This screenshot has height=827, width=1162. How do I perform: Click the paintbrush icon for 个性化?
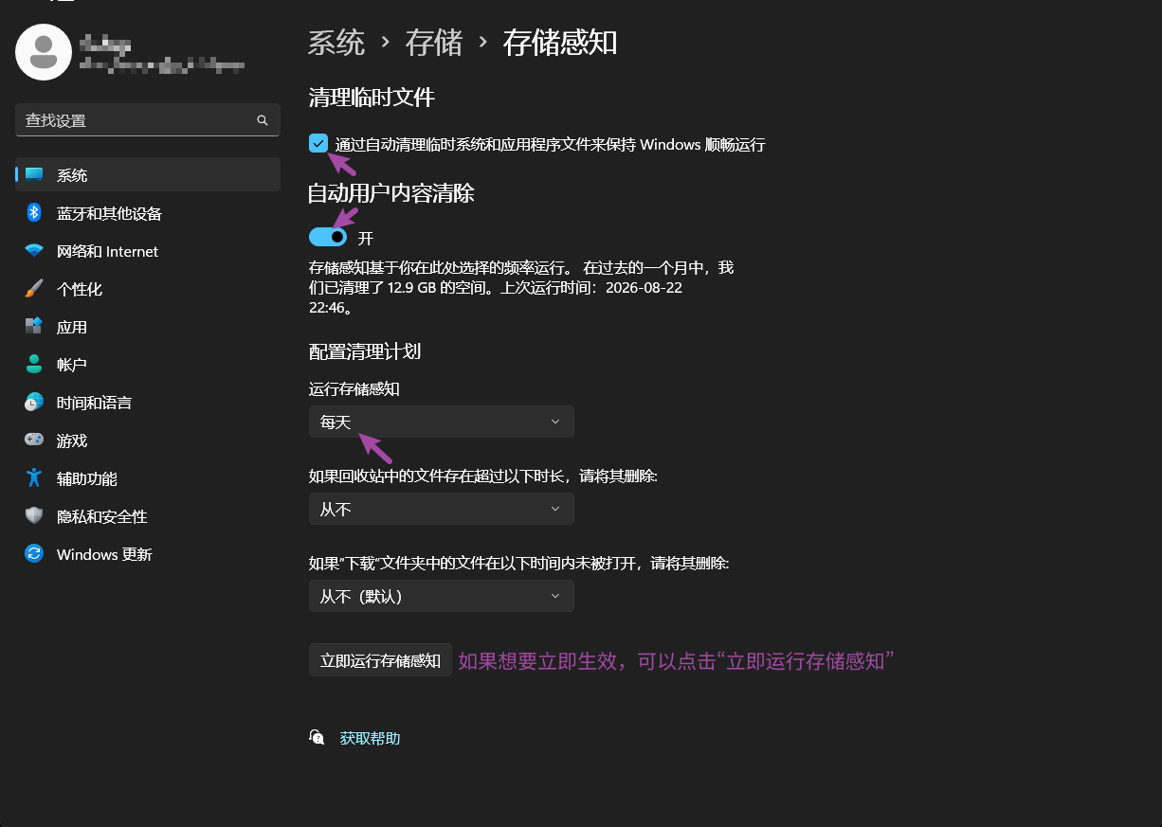[x=34, y=288]
